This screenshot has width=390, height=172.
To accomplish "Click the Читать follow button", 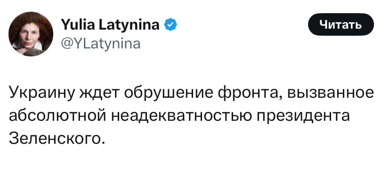I will pyautogui.click(x=341, y=24).
